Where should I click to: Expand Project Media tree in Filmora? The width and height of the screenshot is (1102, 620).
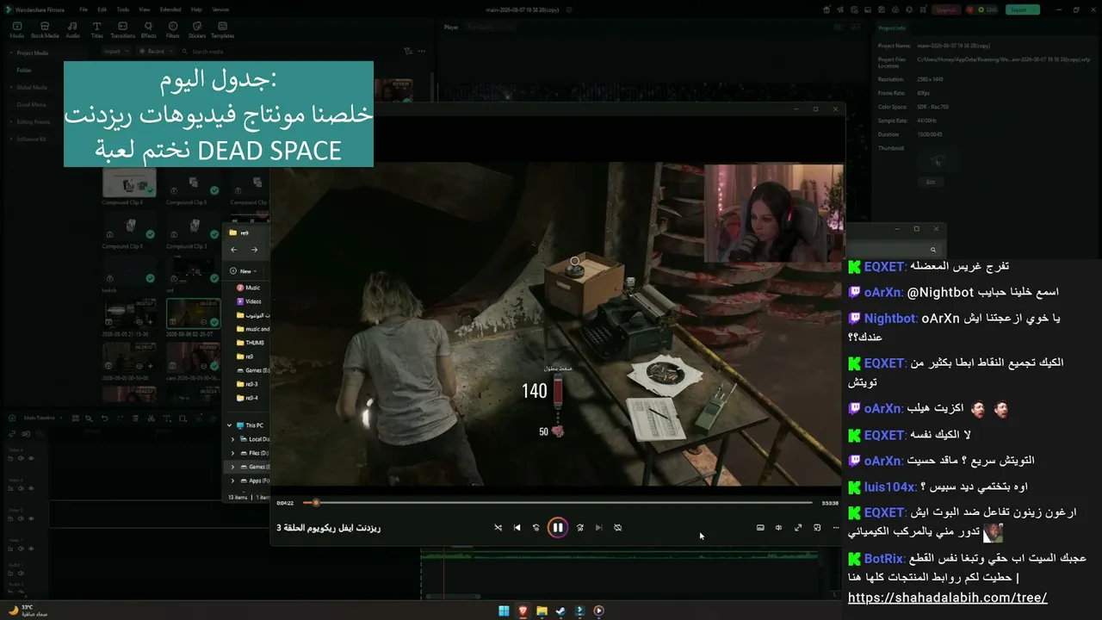click(10, 53)
